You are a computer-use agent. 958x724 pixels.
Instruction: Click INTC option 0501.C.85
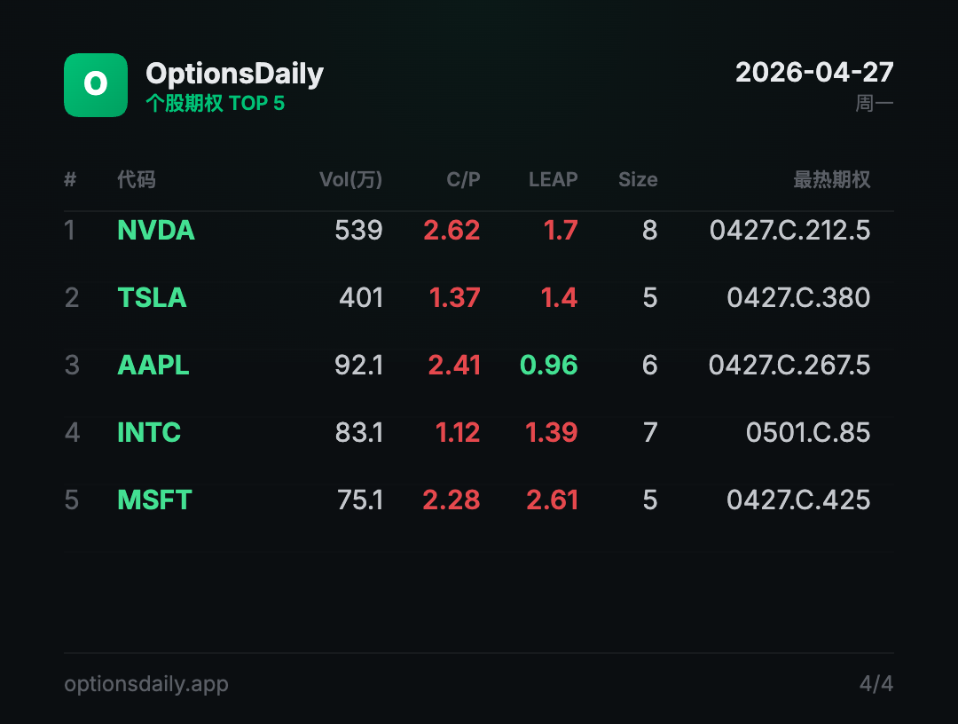coord(808,433)
